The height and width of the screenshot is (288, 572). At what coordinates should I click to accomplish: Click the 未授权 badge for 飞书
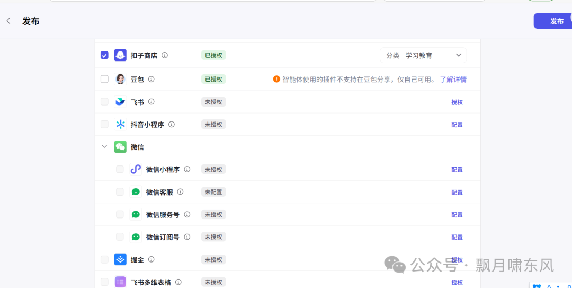[x=213, y=102]
